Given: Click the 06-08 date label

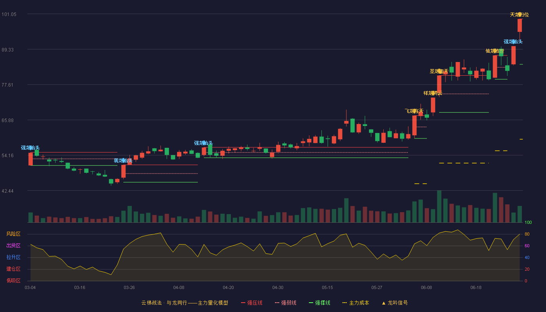Looking at the screenshot, I should click(426, 287).
